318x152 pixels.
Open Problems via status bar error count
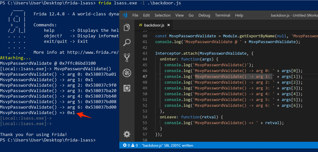point(131,145)
